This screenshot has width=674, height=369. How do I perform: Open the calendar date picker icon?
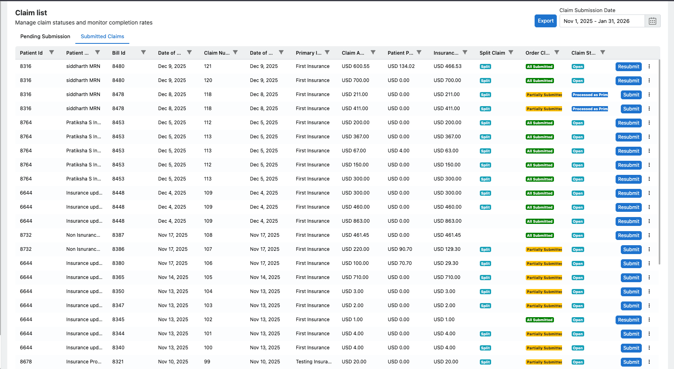[653, 21]
